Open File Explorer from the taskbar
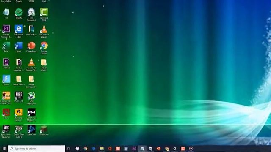 pyautogui.click(x=102, y=149)
